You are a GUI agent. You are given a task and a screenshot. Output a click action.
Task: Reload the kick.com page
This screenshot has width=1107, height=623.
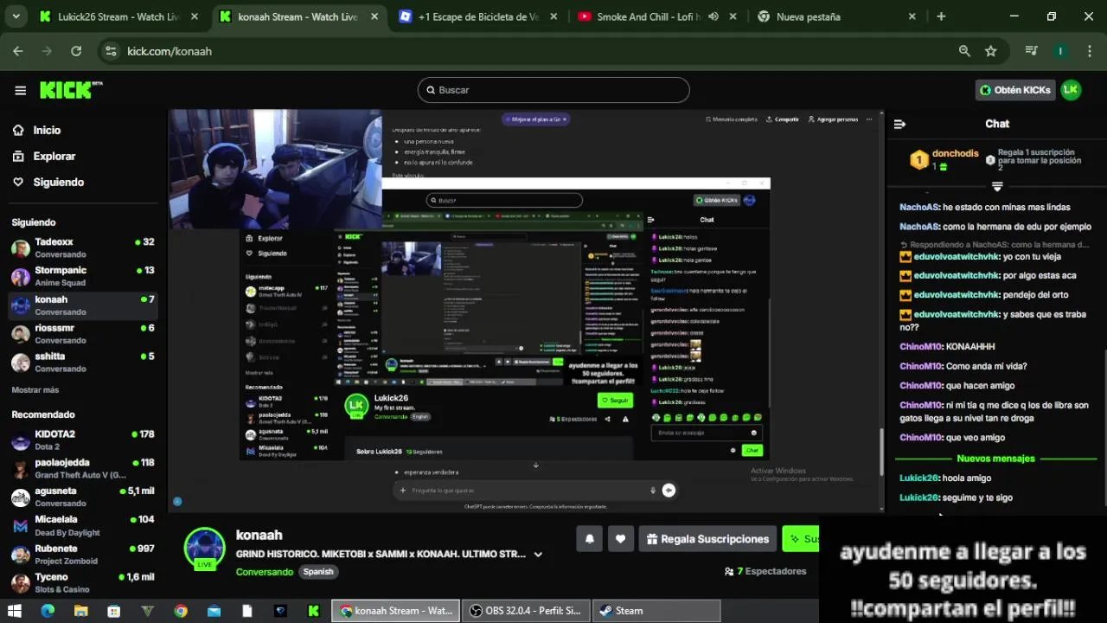pyautogui.click(x=76, y=51)
